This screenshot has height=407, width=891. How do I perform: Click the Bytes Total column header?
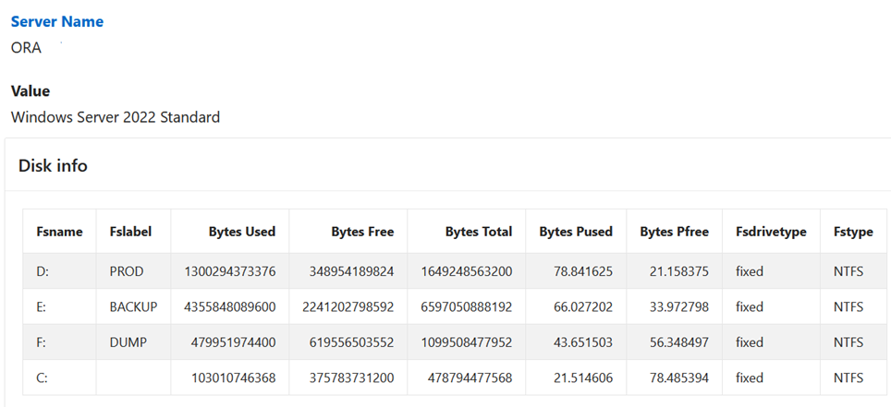(x=478, y=232)
